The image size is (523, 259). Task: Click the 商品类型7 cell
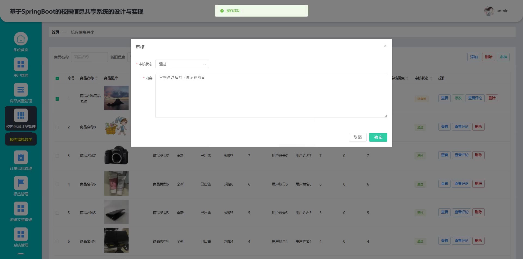coord(161,156)
